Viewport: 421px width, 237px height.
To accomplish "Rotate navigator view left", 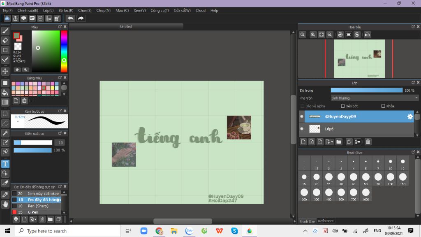I will 340,35.
